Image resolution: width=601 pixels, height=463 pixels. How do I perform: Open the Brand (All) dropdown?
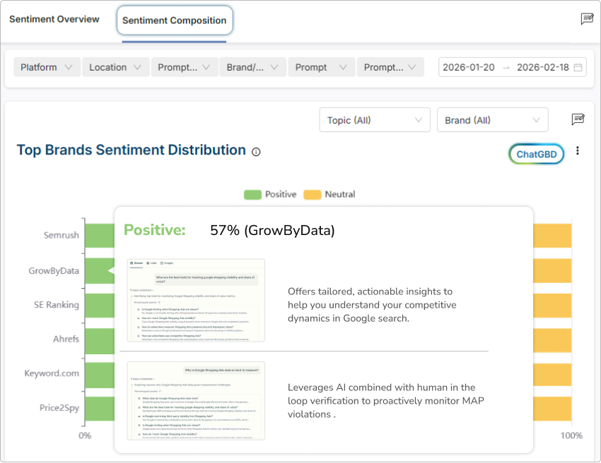click(492, 120)
